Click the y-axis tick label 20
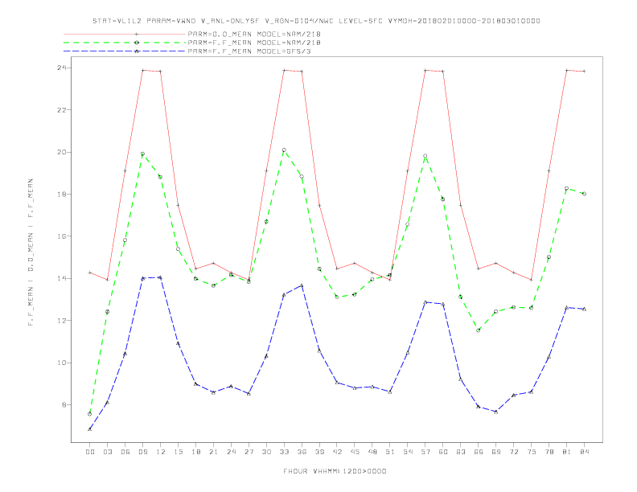Viewport: 637px width, 492px height. [61, 152]
